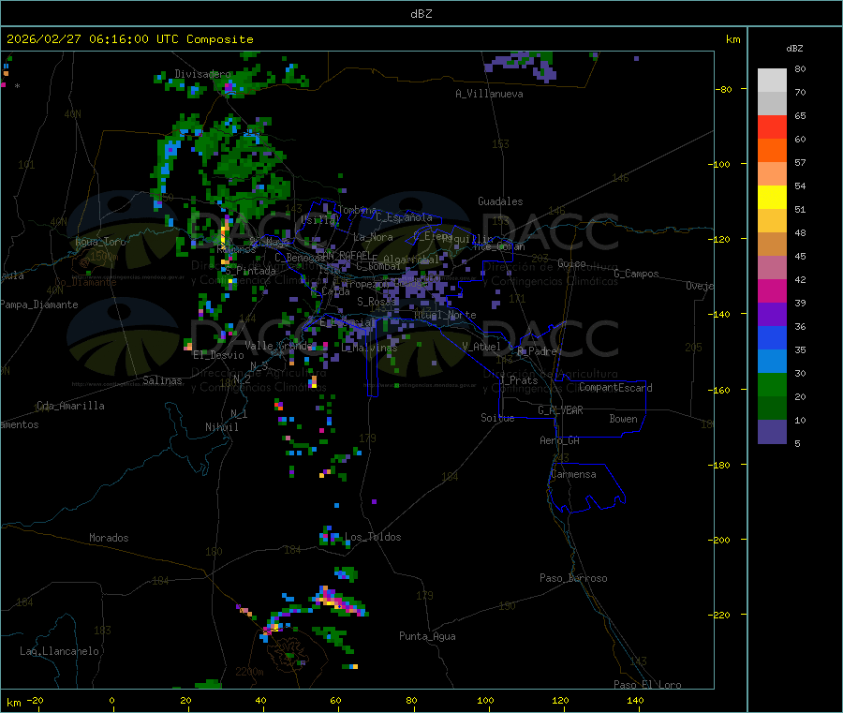Screen dimensions: 843x713
Task: Click the white 80 dBZ color swatch
Action: point(772,81)
